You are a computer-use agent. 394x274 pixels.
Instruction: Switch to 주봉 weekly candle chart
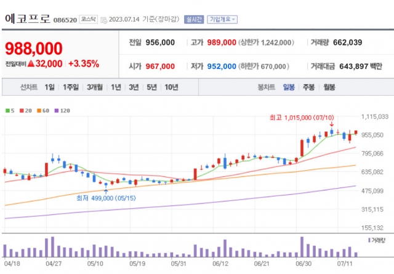(308, 87)
